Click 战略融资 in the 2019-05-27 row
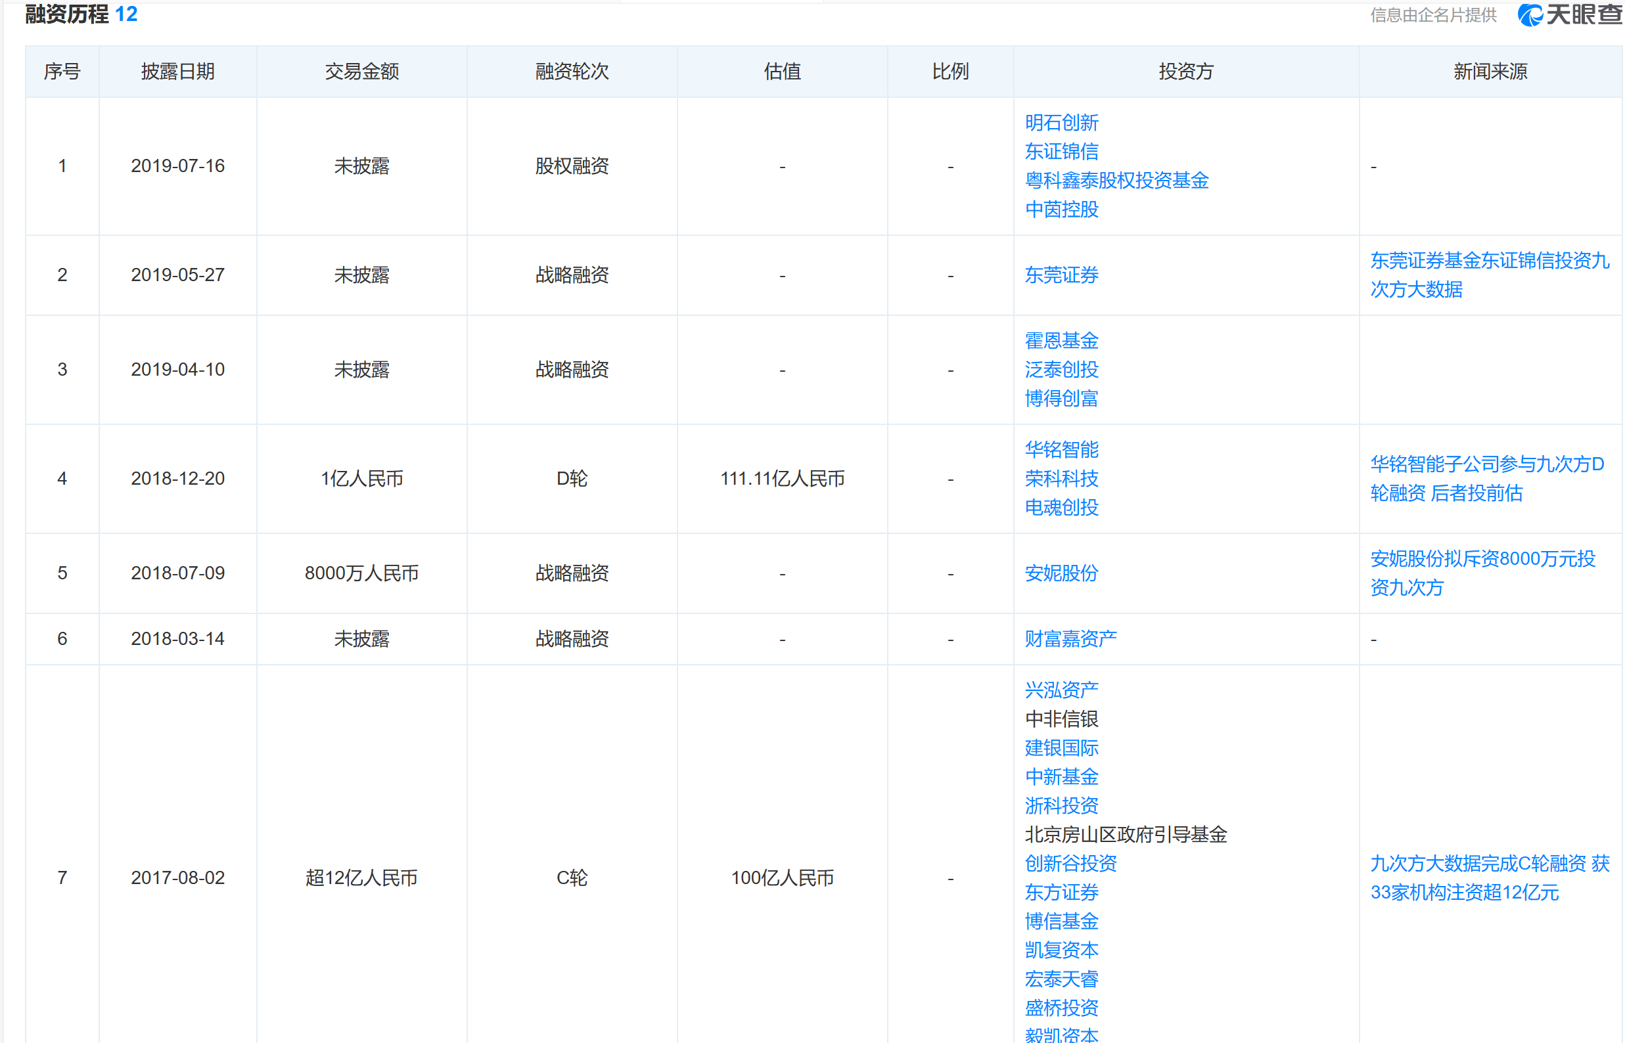 pos(572,275)
